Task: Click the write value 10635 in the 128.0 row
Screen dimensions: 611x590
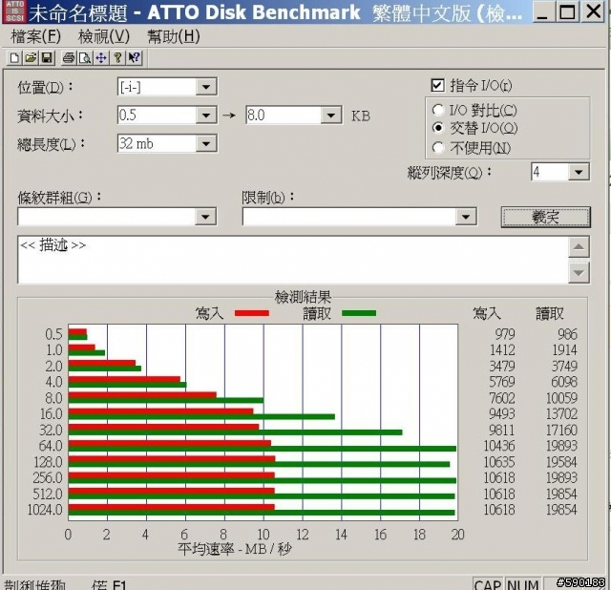Action: (499, 462)
